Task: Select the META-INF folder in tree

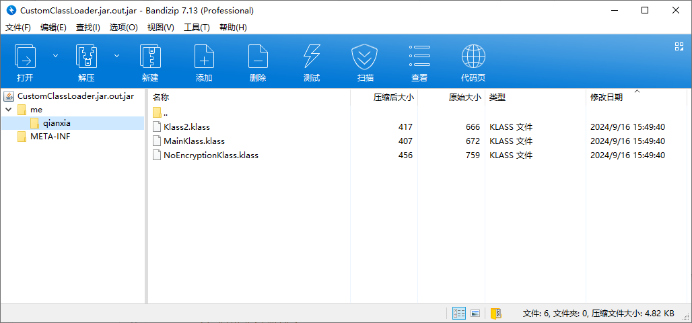Action: point(50,137)
